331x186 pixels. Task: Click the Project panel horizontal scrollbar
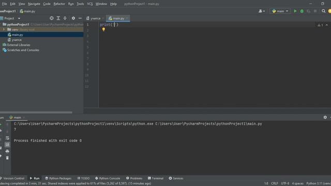pos(36,113)
